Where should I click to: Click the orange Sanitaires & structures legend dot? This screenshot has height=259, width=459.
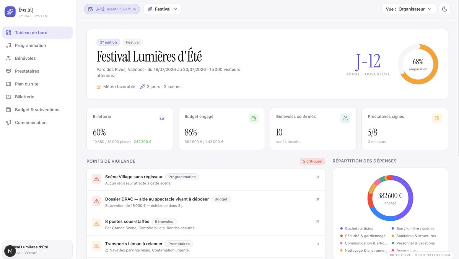(x=393, y=236)
